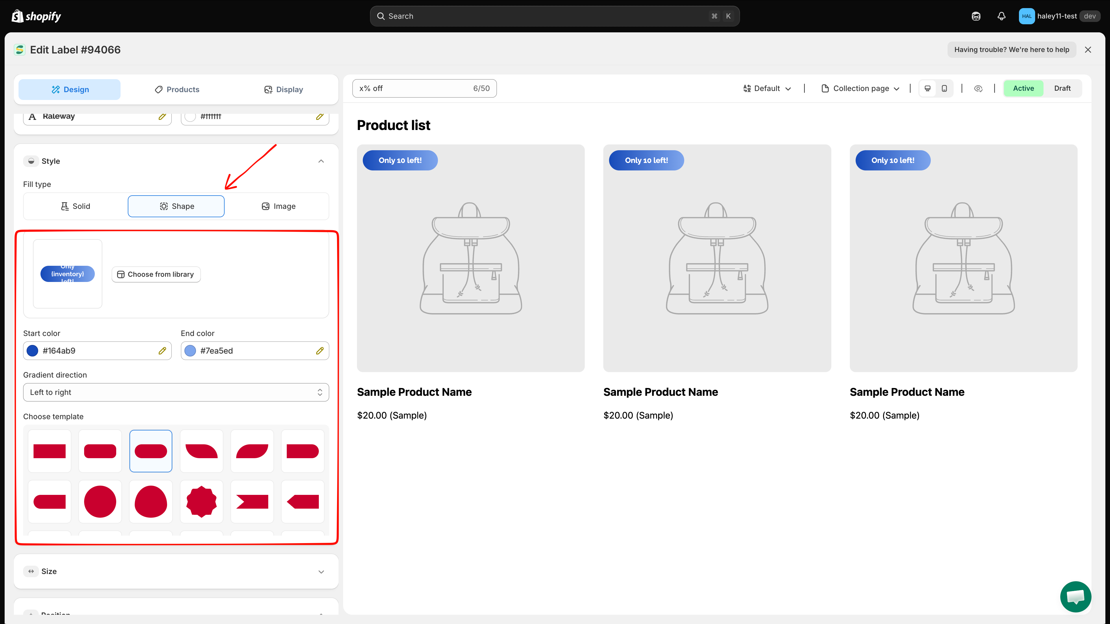The width and height of the screenshot is (1110, 624).
Task: Open the sidekick assistant icon in top bar
Action: (x=976, y=16)
